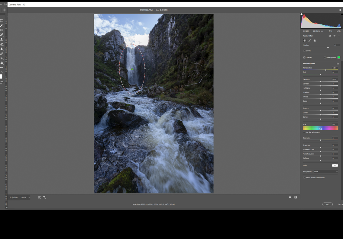Toggle Radial Filter visibility eye icon
Screen dimensions: 343x239
[x=334, y=36]
